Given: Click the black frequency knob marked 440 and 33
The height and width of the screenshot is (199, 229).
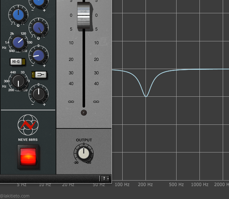Looking at the screenshot, I should coord(18,80).
